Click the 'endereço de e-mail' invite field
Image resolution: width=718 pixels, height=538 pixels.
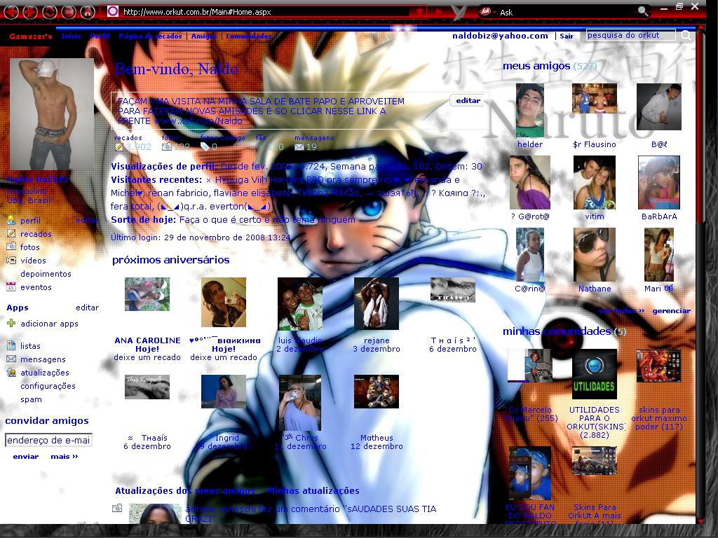pyautogui.click(x=48, y=440)
